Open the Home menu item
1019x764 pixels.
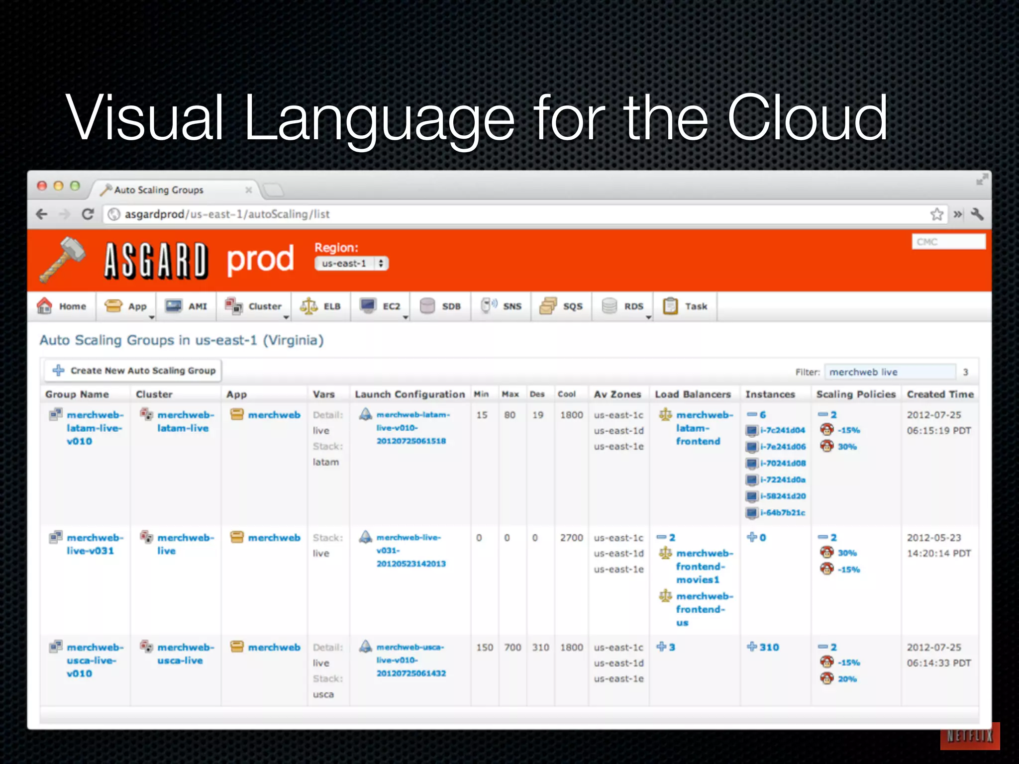(x=62, y=306)
